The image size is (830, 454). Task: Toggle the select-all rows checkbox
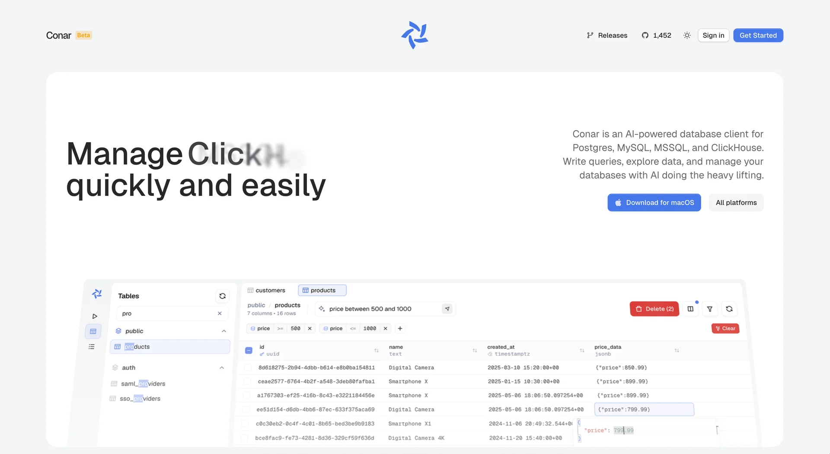[249, 350]
